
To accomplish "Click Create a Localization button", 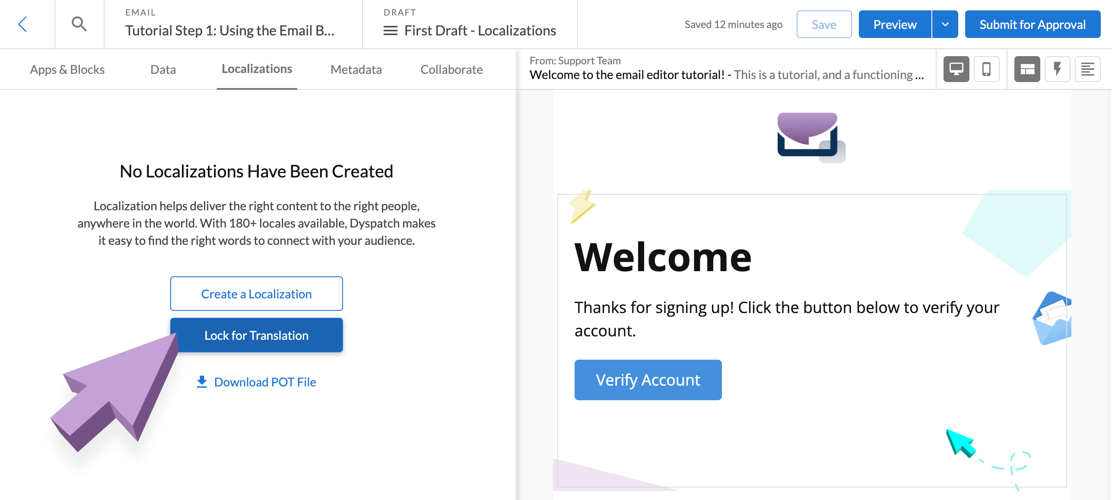I will tap(257, 294).
